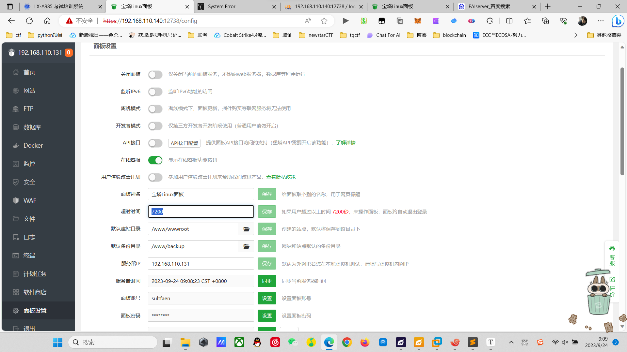Viewport: 627px width, 352px height.
Task: Expand the bookmarks overflow chevron
Action: point(576,35)
